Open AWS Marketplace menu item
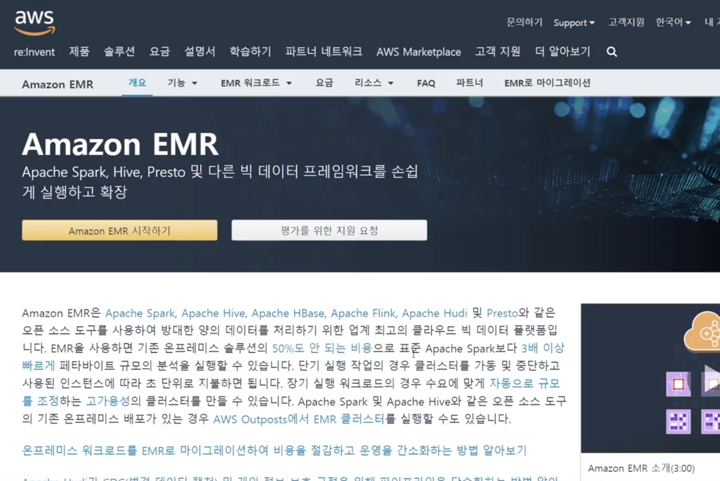This screenshot has height=481, width=720. click(419, 52)
